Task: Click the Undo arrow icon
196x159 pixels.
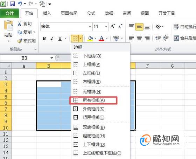Action: (x=20, y=4)
